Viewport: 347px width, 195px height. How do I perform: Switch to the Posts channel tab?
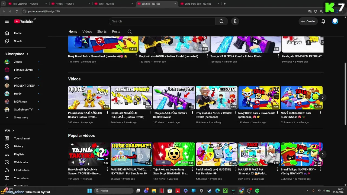pos(116,32)
